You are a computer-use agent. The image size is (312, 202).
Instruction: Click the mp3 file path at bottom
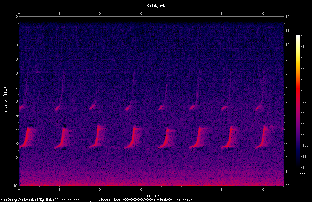click(x=96, y=200)
